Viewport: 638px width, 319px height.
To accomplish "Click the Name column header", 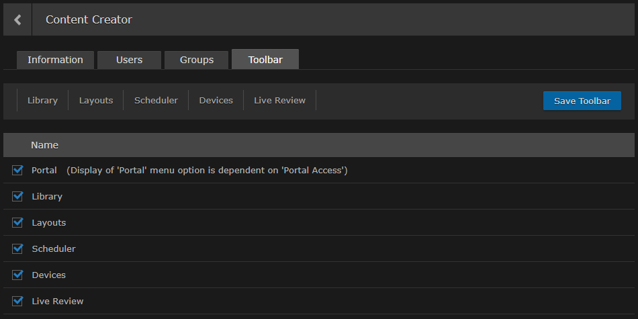I will [x=45, y=145].
